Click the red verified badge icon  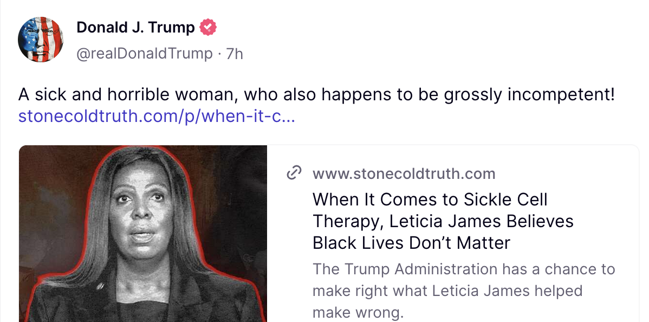208,27
